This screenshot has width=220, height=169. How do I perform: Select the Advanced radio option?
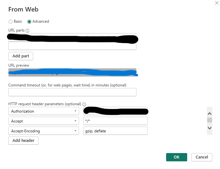[29, 22]
